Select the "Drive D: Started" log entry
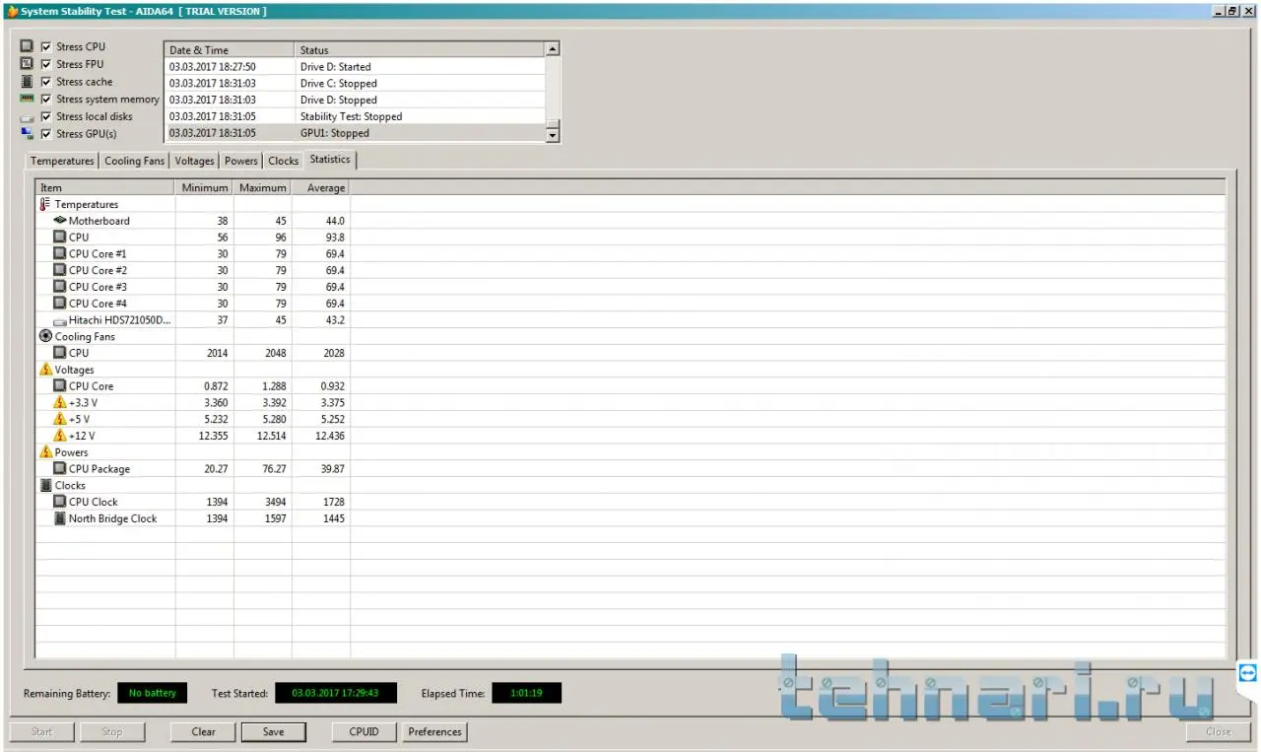Image resolution: width=1261 pixels, height=752 pixels. (x=355, y=67)
